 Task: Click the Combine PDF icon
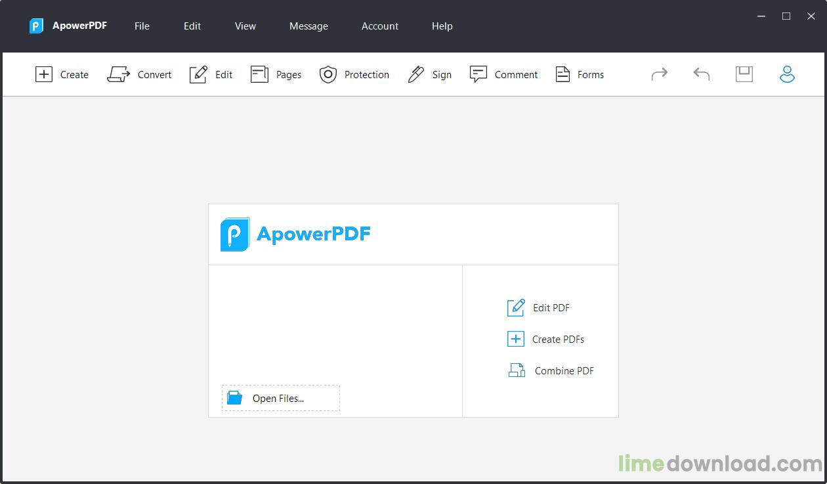[x=517, y=370]
